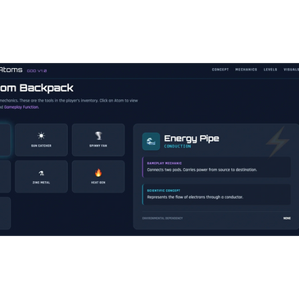299x299 pixels.
Task: Click 'Connects two pods' description text
Action: 202,170
